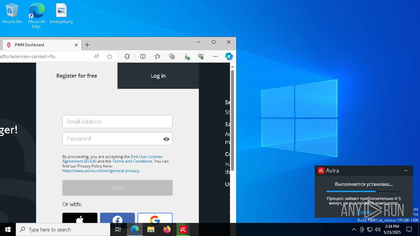
Task: Click the taskbar search box
Action: click(x=63, y=229)
